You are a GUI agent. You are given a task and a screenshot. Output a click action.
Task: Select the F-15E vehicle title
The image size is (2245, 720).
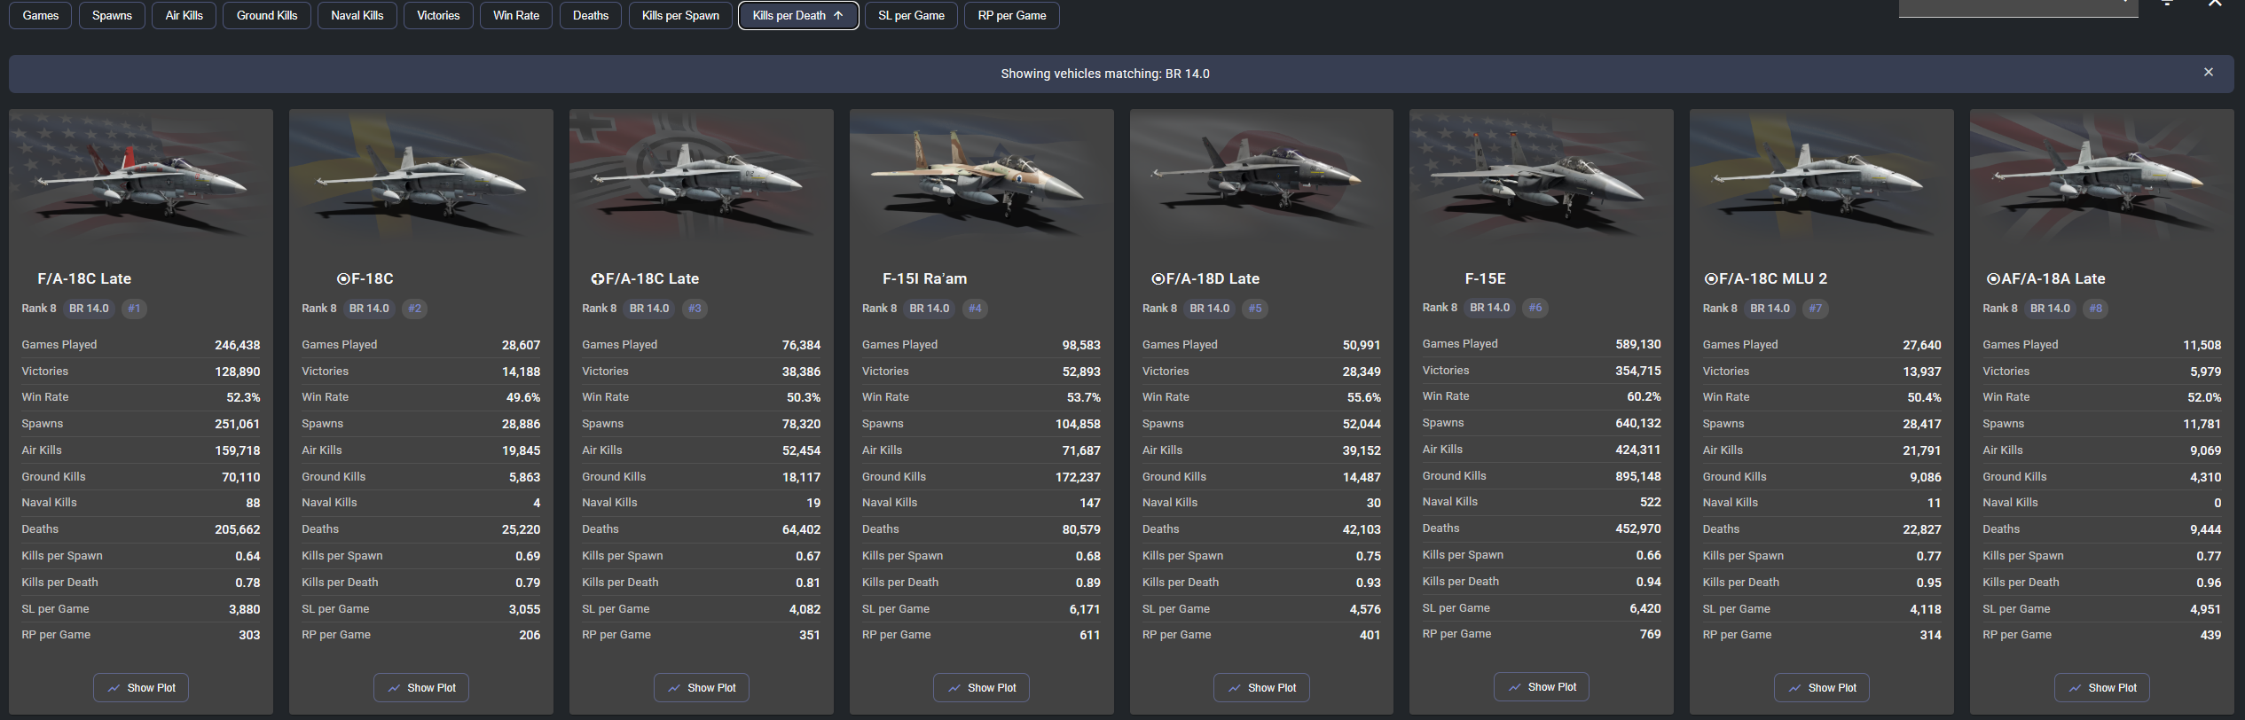coord(1485,278)
